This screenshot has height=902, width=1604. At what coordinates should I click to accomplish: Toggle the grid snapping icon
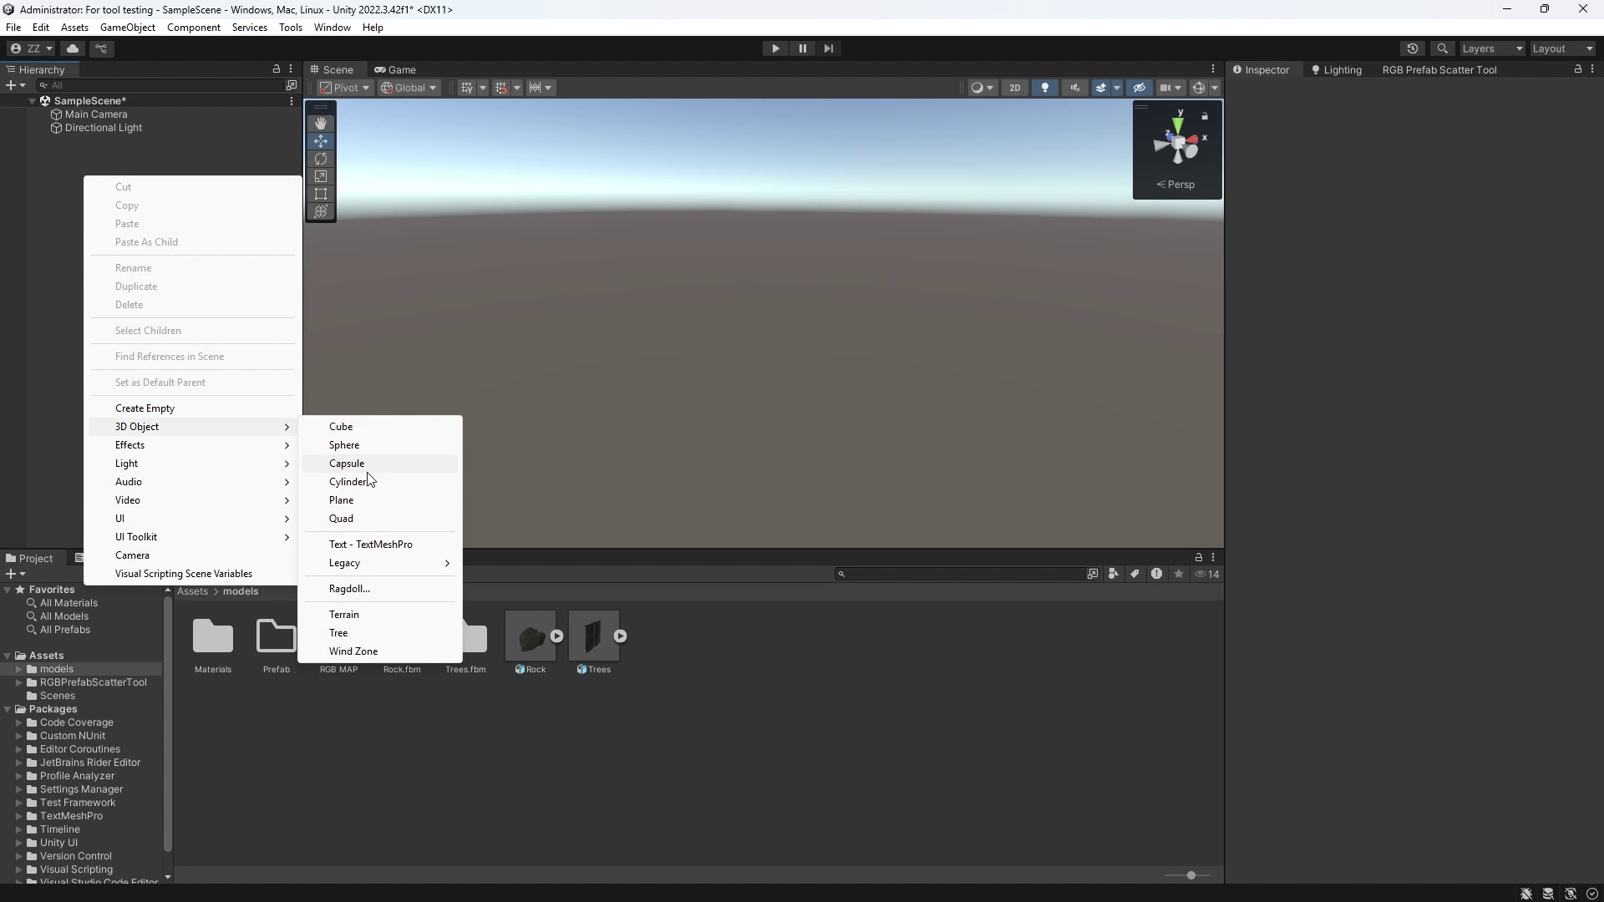click(467, 88)
